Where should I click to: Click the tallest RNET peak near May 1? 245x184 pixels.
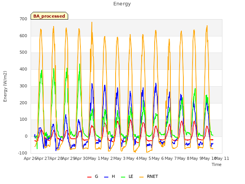[x=92, y=22]
